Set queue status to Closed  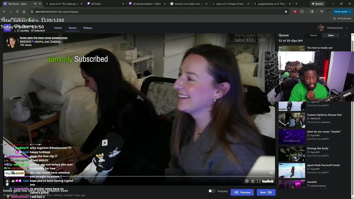[313, 35]
